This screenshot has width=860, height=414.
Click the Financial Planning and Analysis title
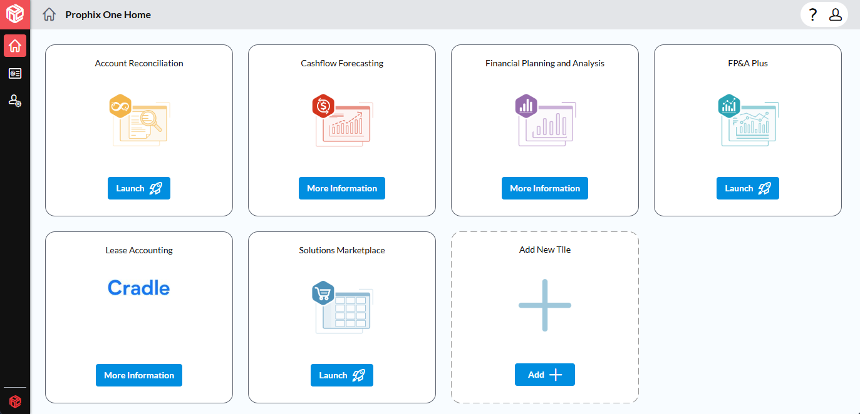point(545,63)
